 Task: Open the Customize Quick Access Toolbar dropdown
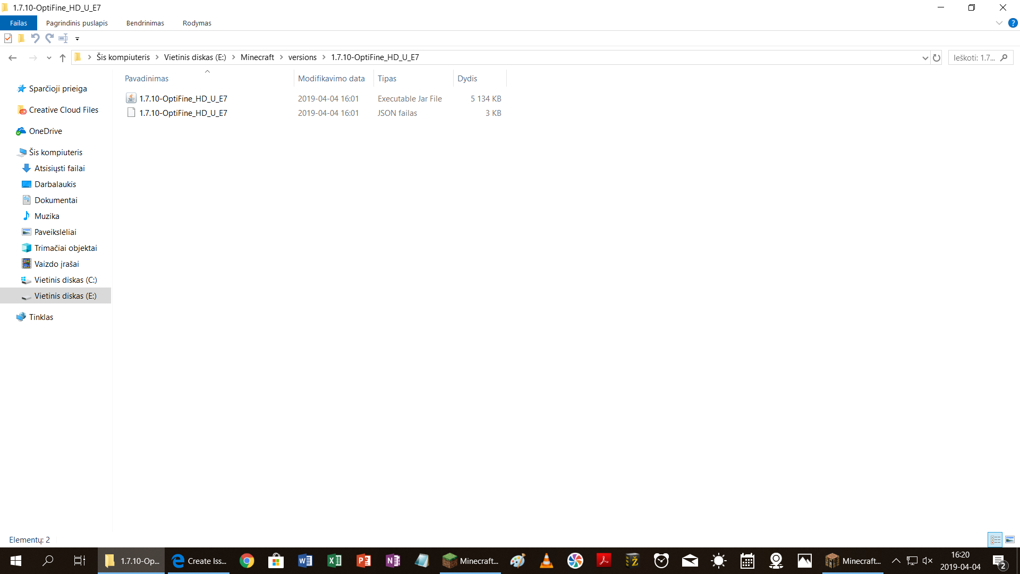77,39
